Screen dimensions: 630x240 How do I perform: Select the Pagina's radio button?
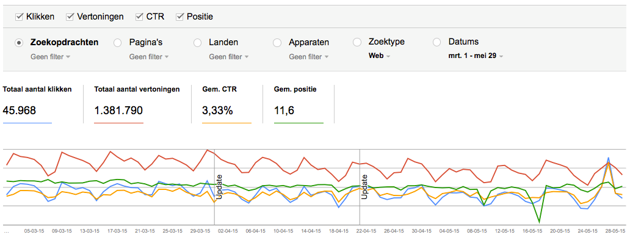pyautogui.click(x=117, y=43)
